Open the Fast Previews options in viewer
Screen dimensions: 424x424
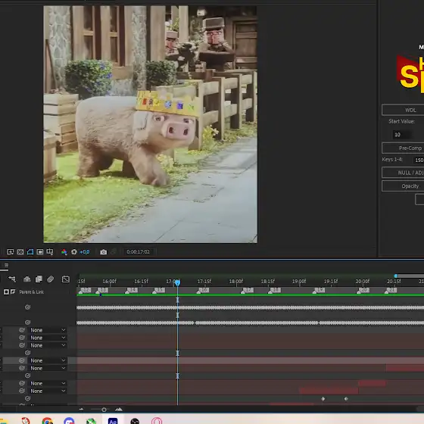pyautogui.click(x=11, y=251)
